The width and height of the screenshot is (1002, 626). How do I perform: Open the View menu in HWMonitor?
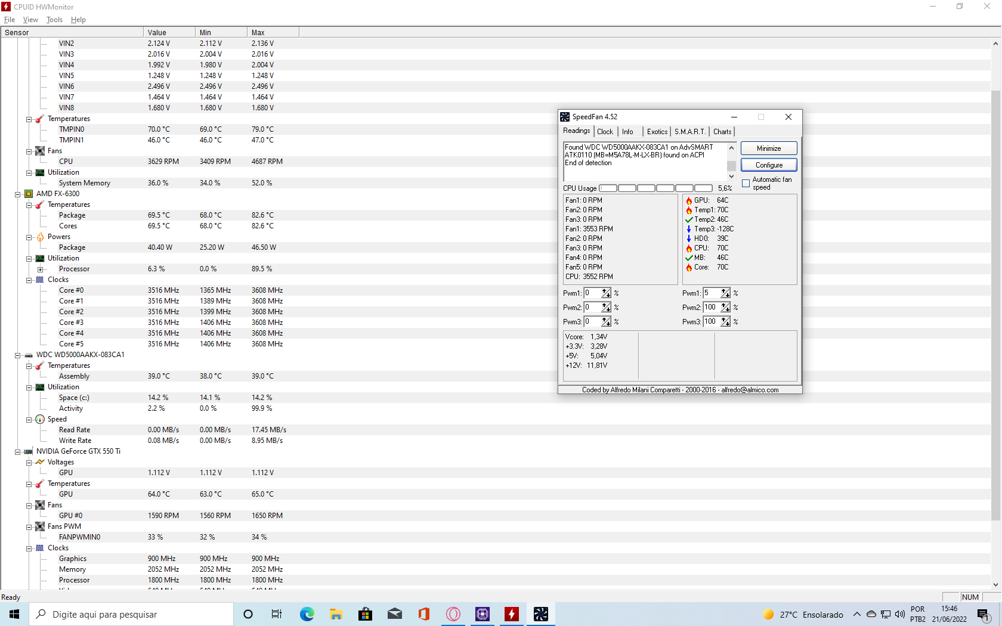coord(30,20)
